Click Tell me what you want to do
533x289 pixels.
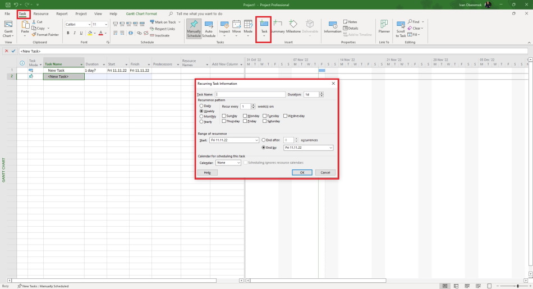[199, 14]
